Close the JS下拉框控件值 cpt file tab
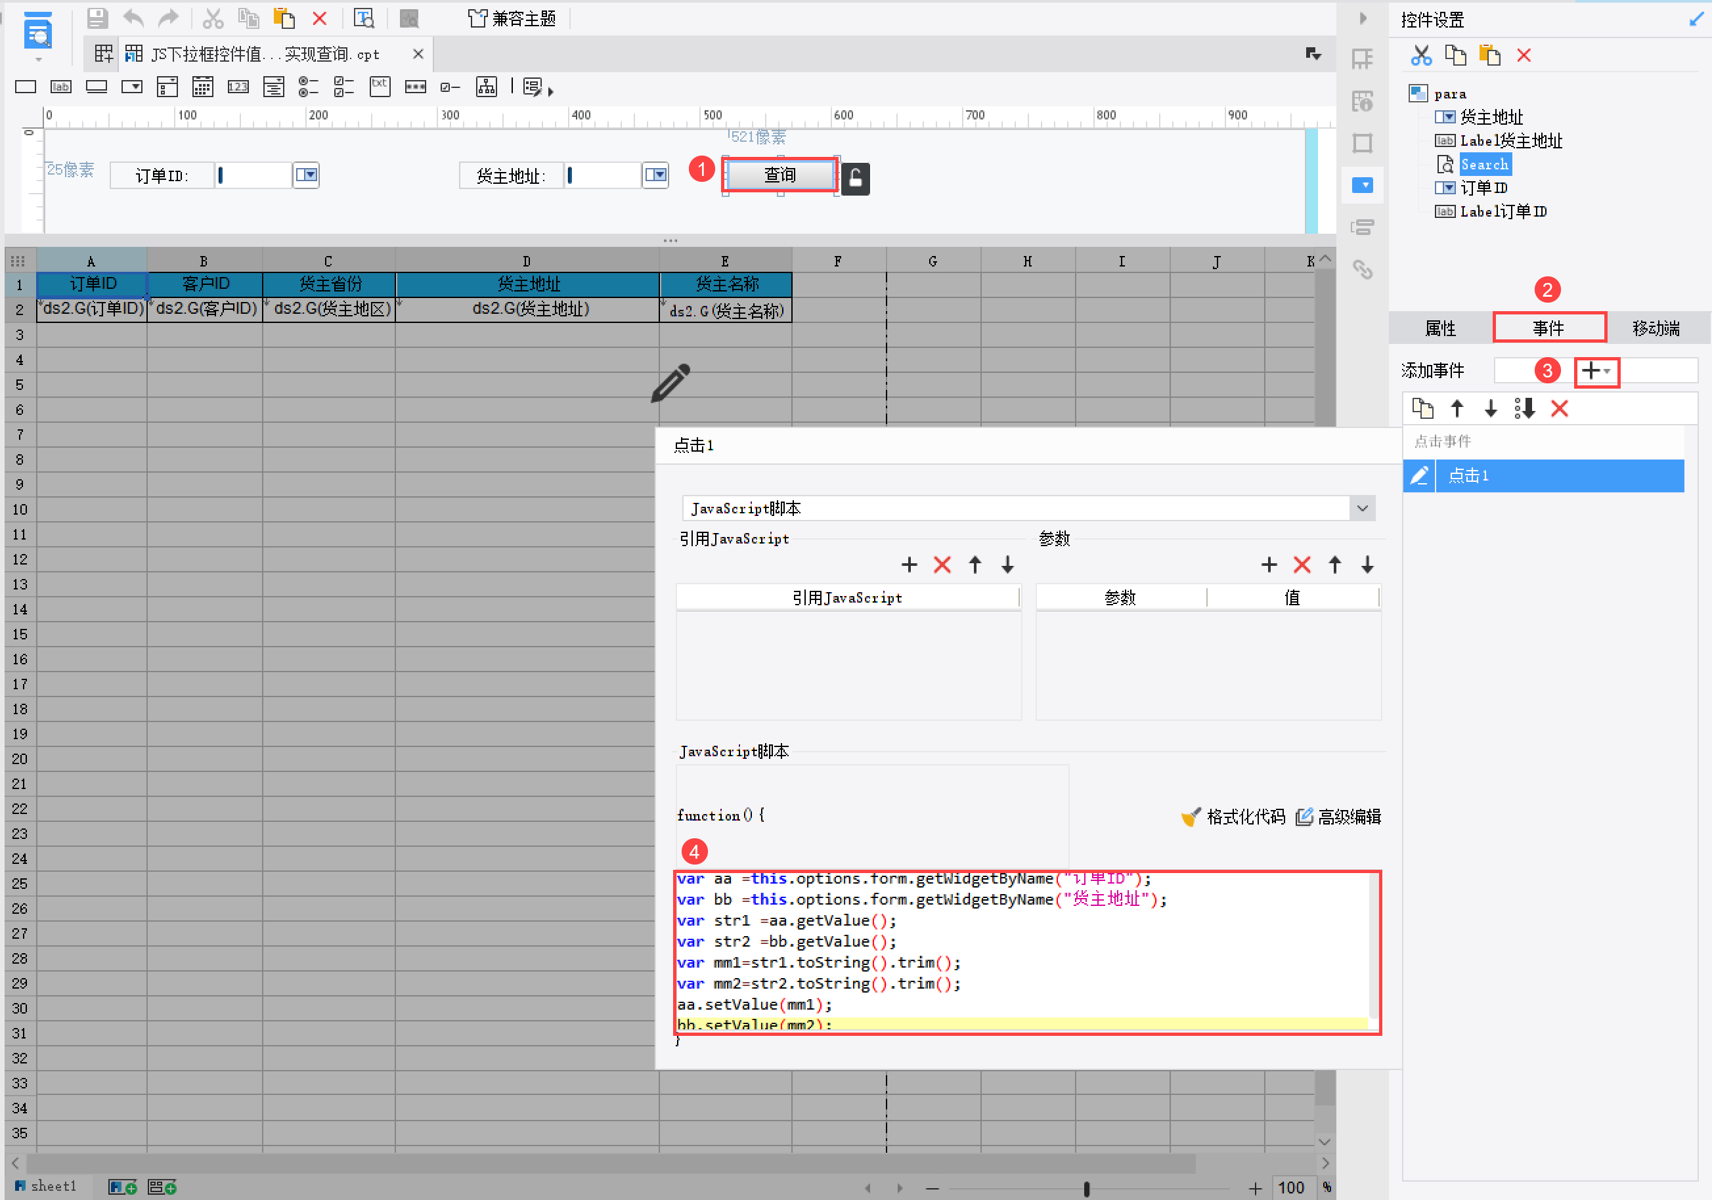 tap(418, 54)
